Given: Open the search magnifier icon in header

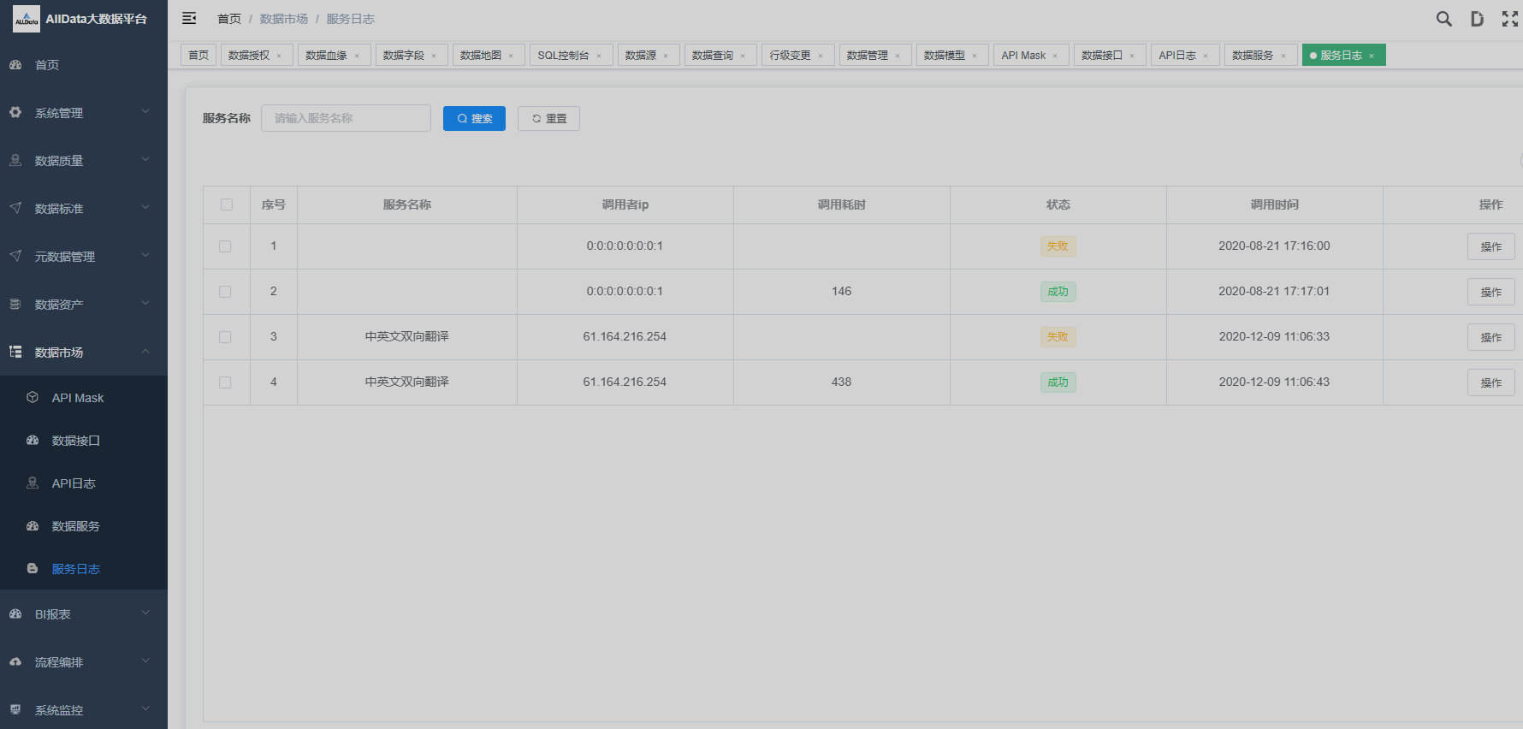Looking at the screenshot, I should [1443, 19].
